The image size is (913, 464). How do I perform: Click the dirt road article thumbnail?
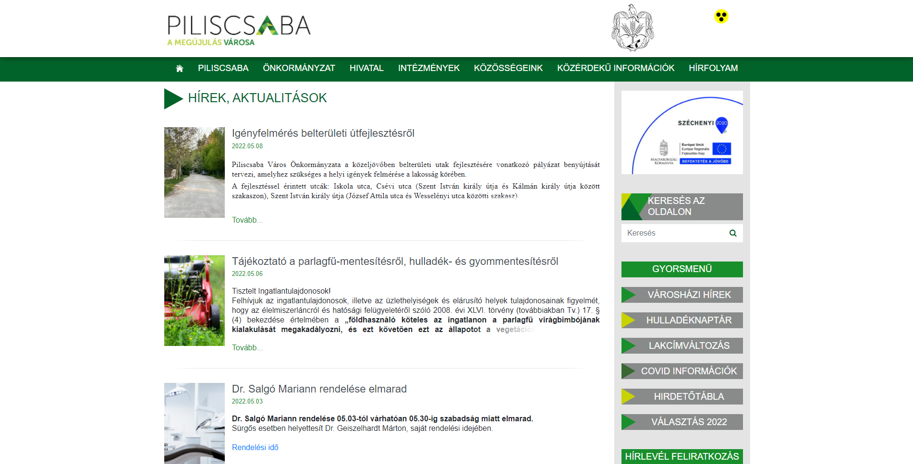pos(195,172)
